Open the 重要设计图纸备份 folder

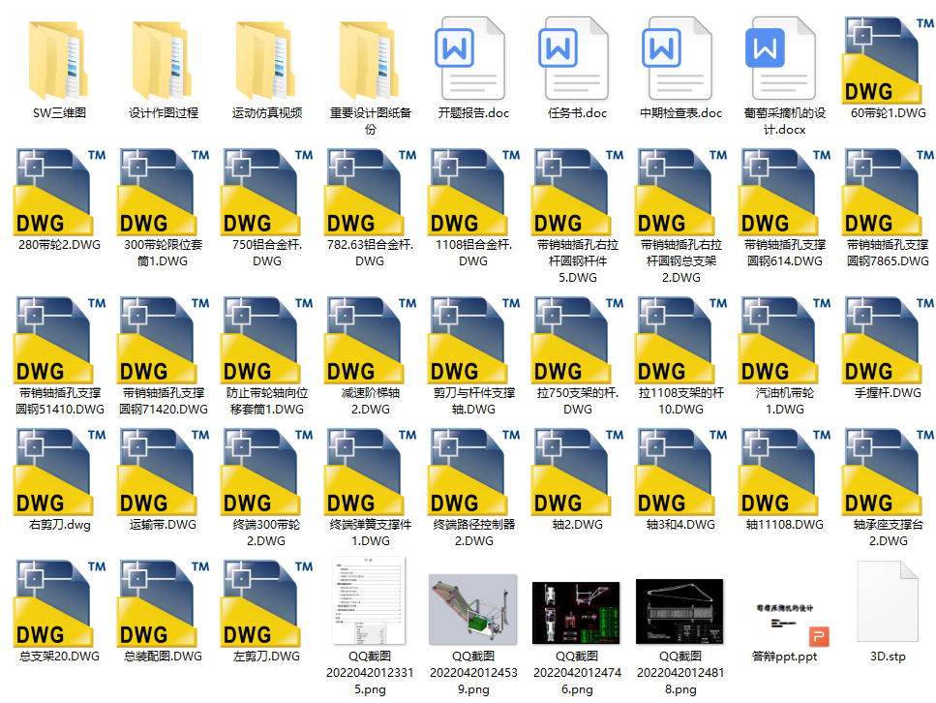click(x=370, y=58)
